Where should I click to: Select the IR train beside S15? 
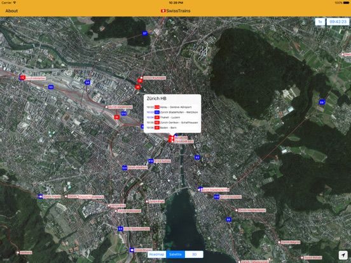(x=116, y=117)
